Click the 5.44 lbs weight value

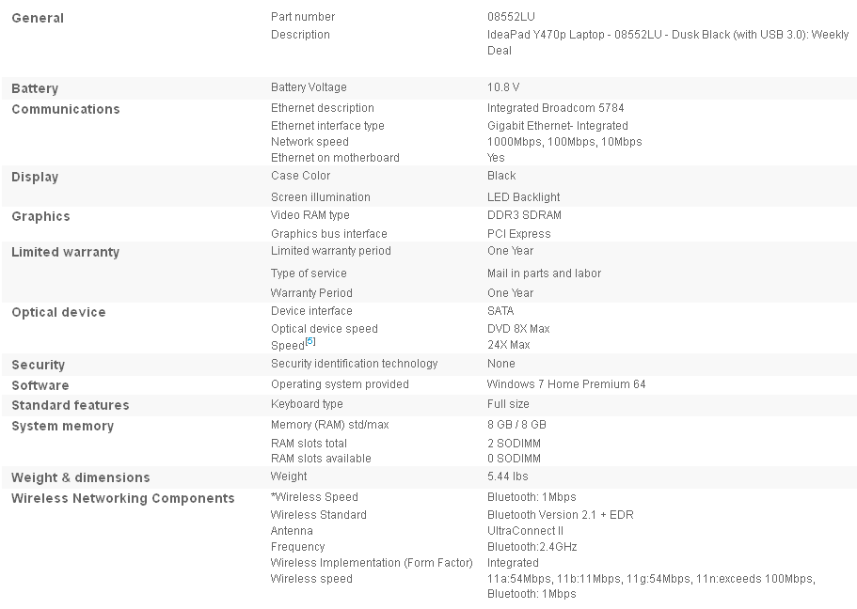tap(508, 476)
